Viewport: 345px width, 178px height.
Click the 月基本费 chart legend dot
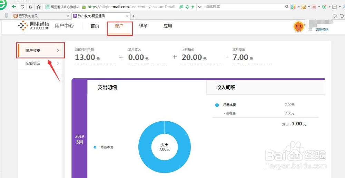click(x=95, y=147)
